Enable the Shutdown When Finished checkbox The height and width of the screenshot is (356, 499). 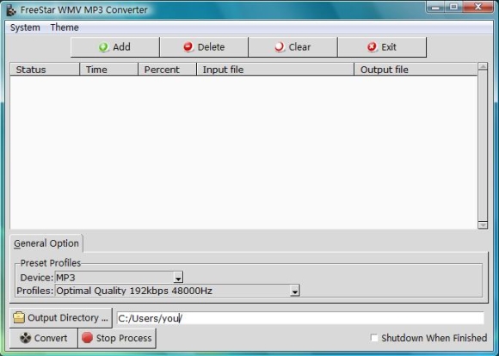coord(374,338)
